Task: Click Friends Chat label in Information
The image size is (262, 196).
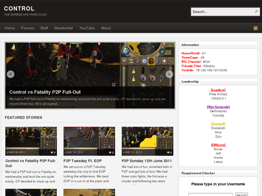Action: pos(191,66)
